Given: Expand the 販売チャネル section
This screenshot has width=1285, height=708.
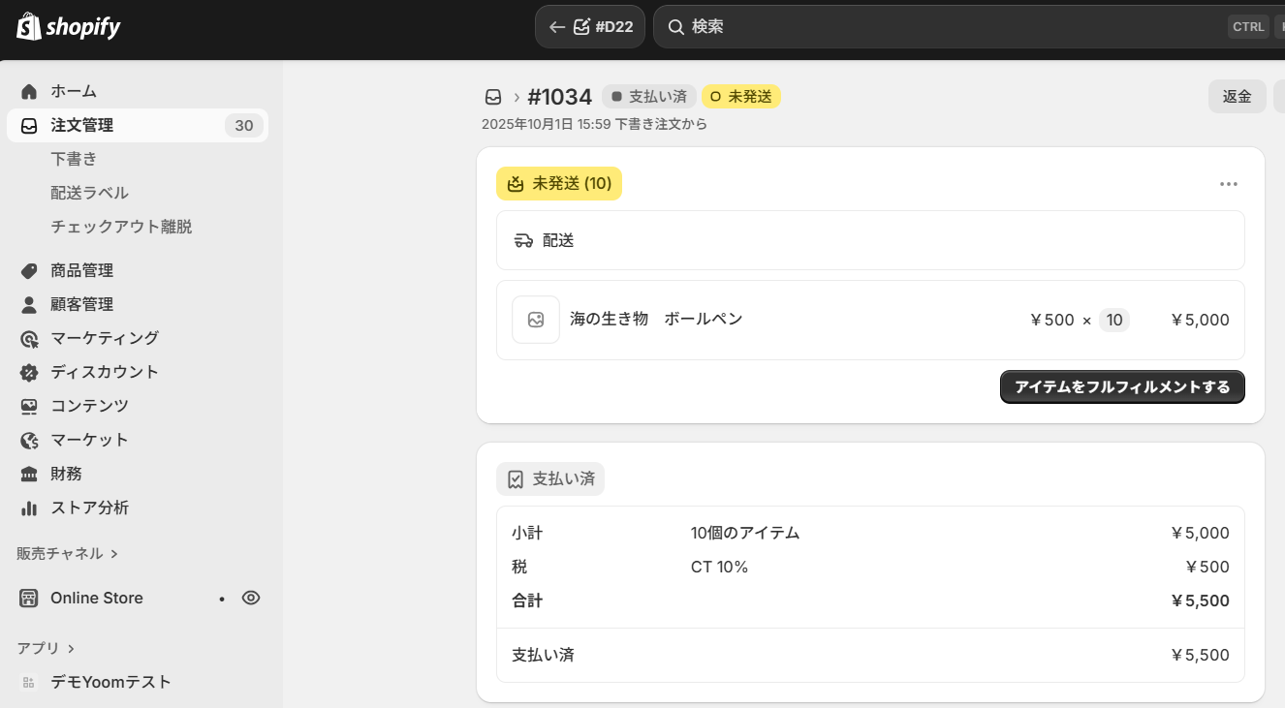Looking at the screenshot, I should pyautogui.click(x=67, y=553).
